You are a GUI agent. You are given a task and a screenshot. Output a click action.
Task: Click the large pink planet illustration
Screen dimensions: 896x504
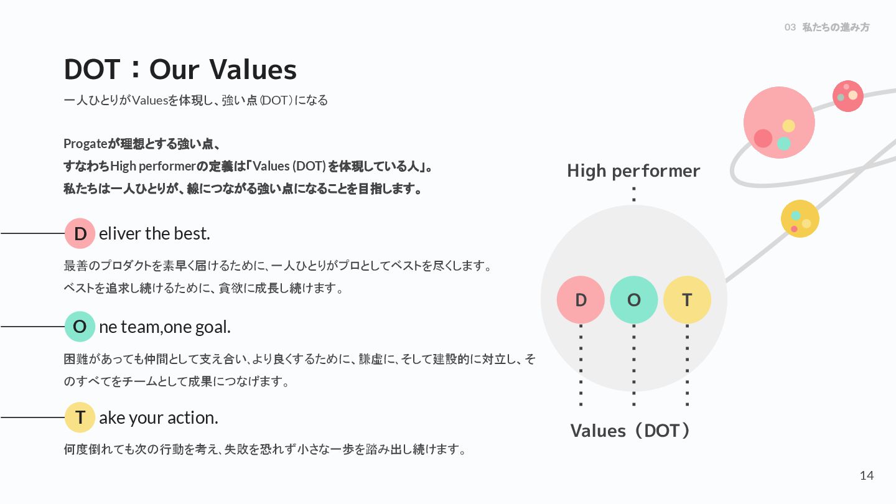[779, 122]
